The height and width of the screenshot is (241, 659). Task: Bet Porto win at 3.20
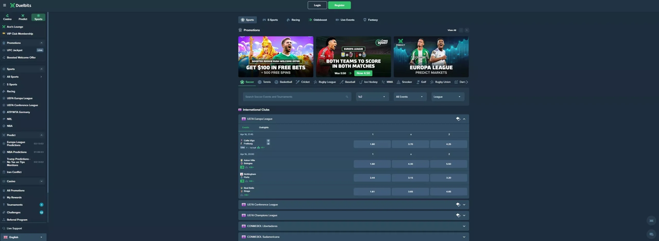(448, 178)
